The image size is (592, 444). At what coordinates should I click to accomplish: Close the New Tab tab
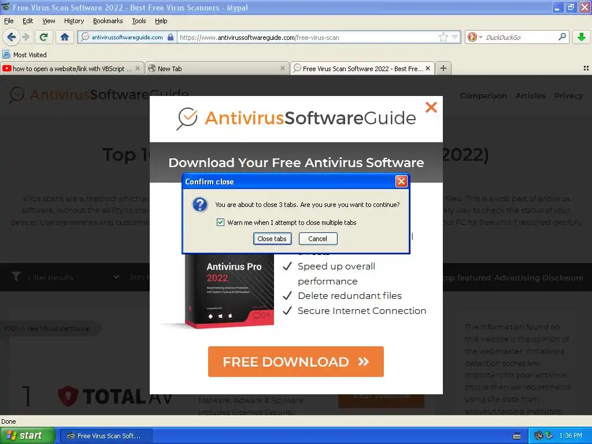pos(282,68)
